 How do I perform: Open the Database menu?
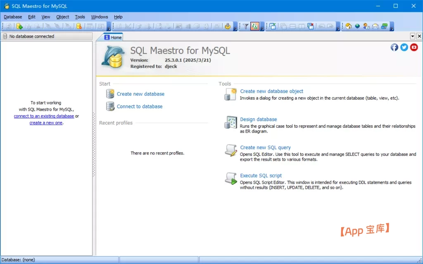[x=13, y=17]
